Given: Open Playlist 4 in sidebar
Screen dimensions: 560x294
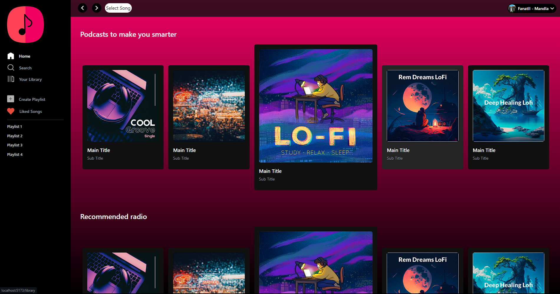Looking at the screenshot, I should pyautogui.click(x=15, y=154).
